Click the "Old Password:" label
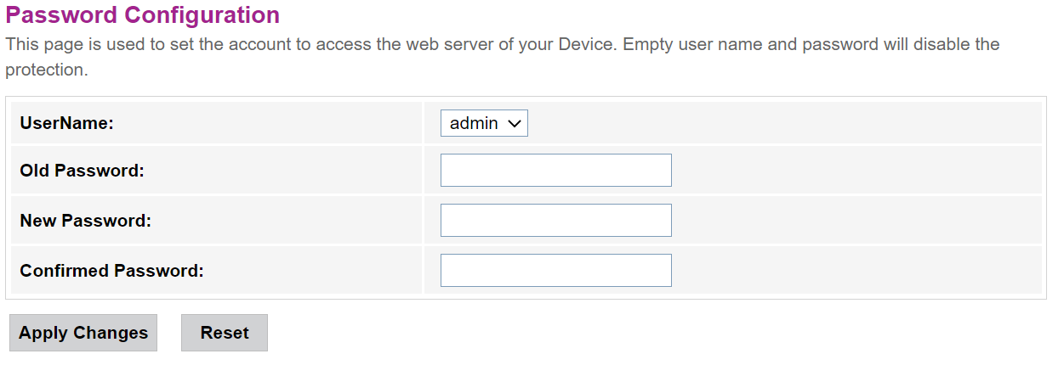 82,171
